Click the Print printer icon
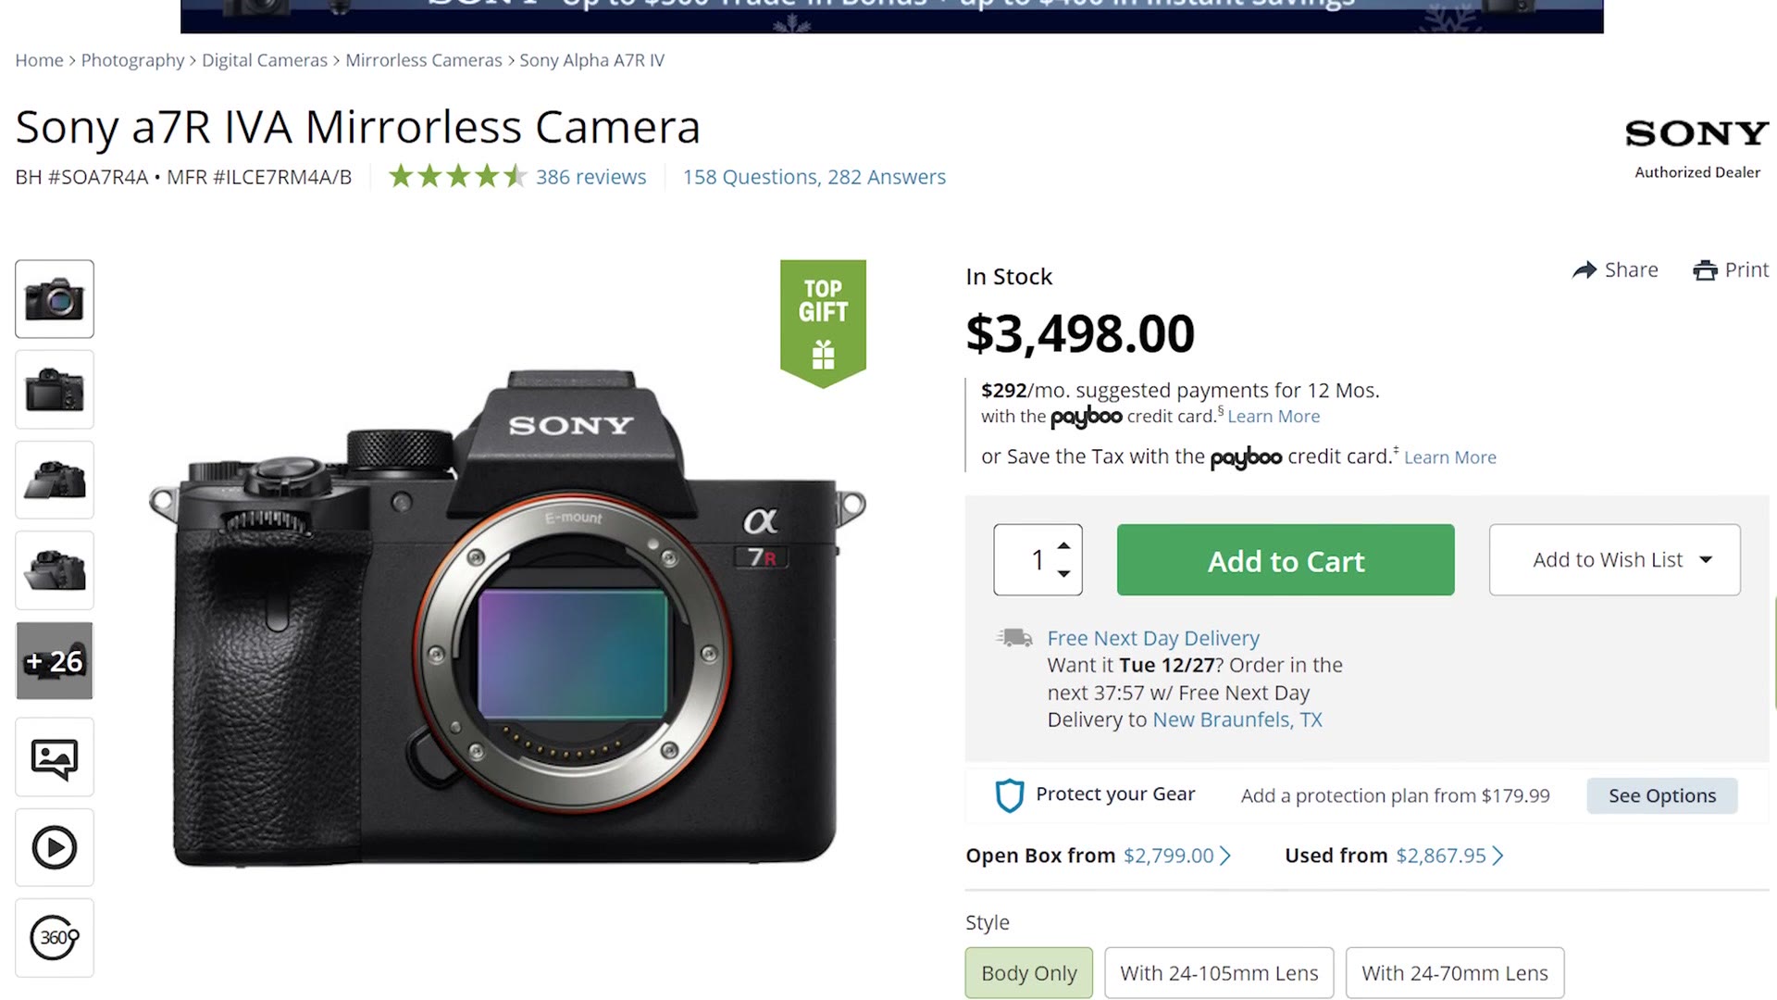Screen dimensions: 1777x1000 [x=1705, y=270]
